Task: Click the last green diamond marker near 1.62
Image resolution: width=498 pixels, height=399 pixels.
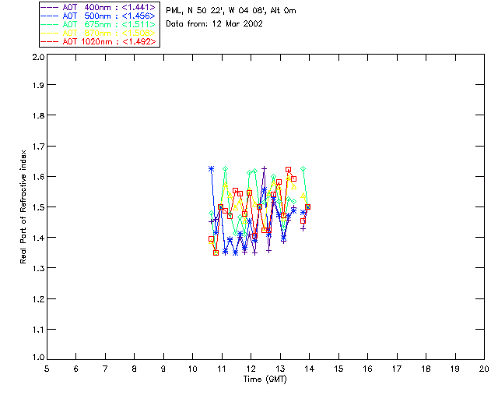Action: pos(303,168)
